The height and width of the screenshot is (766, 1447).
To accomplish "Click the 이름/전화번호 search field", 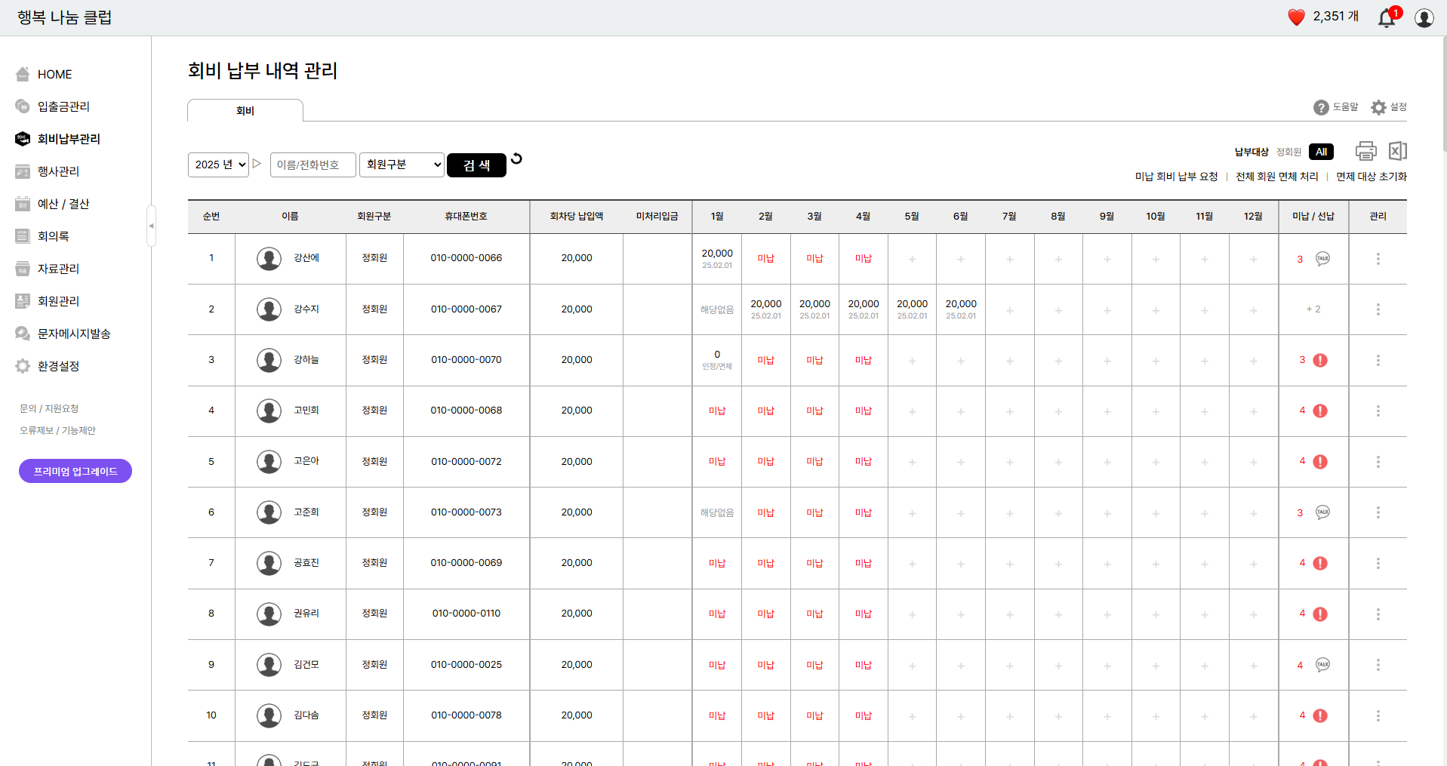I will pos(312,165).
